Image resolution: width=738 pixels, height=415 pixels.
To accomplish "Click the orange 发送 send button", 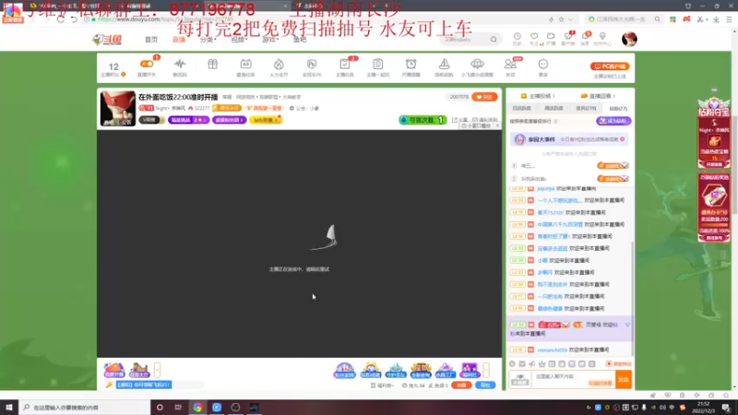I will click(624, 379).
